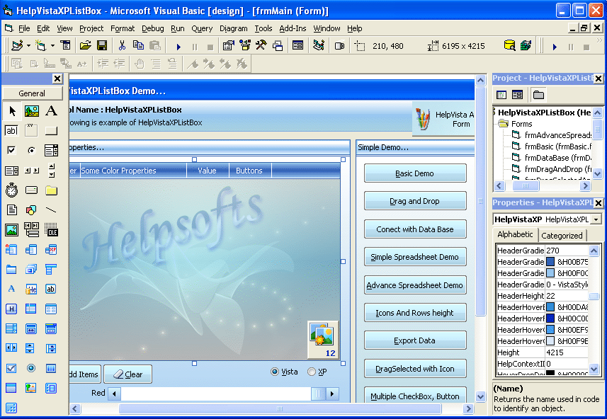Screen dimensions: 607x419
Task: Click the Basic Demo button
Action: [414, 173]
